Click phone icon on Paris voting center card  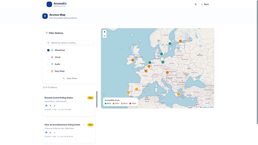[x=59, y=137]
